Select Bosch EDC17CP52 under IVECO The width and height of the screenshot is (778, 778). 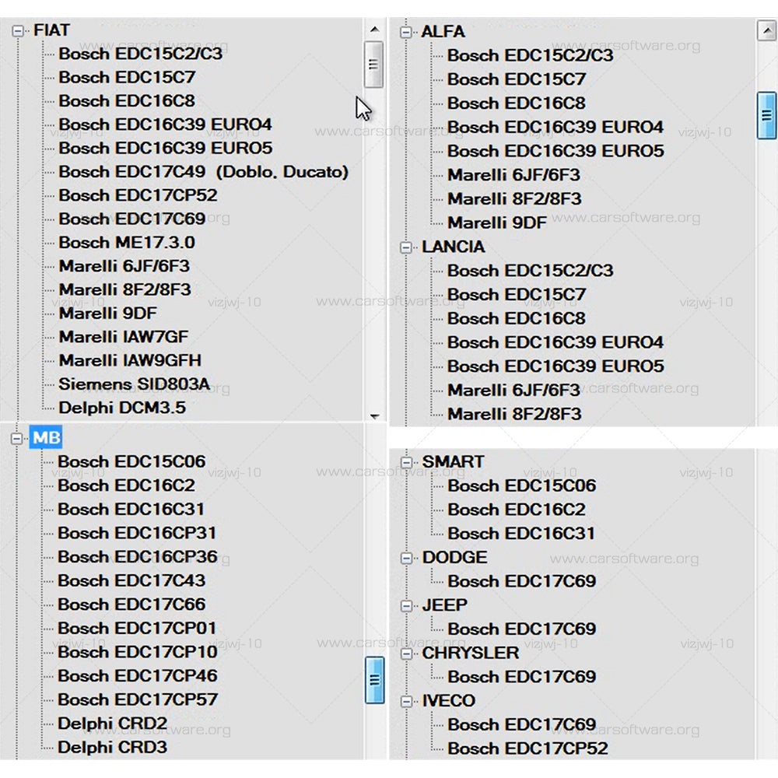(527, 748)
